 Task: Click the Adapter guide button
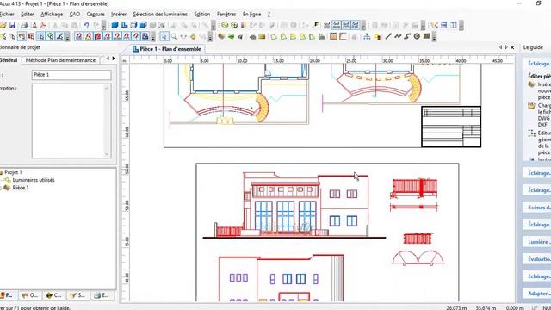coord(537,294)
